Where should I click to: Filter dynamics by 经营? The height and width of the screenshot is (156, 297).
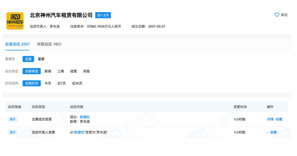coord(73,71)
